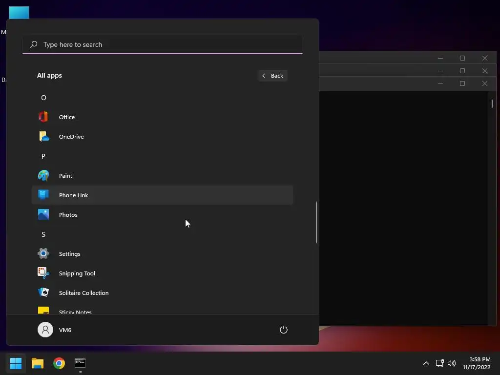Open the Photos app icon
The image size is (500, 375).
[x=43, y=215]
